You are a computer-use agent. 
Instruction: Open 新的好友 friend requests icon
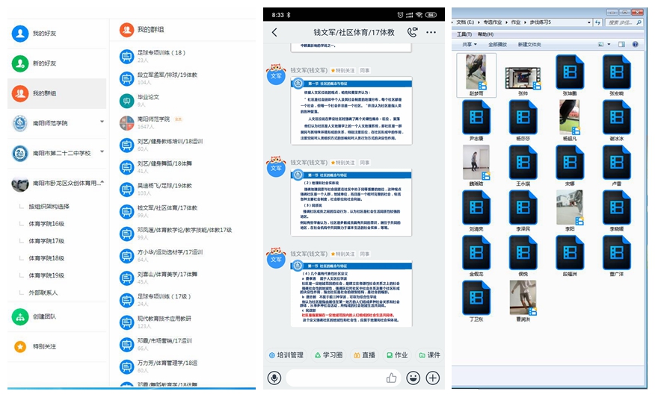click(20, 63)
